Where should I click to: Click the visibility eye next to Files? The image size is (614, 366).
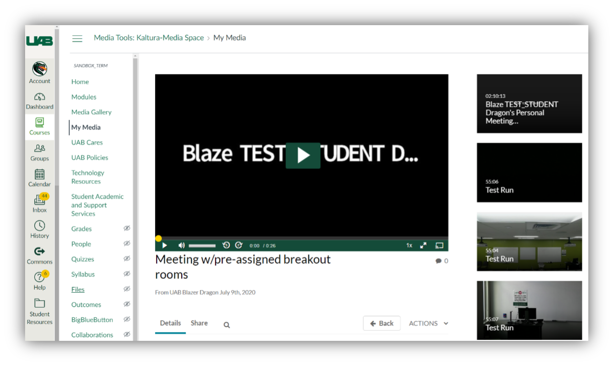coord(126,289)
